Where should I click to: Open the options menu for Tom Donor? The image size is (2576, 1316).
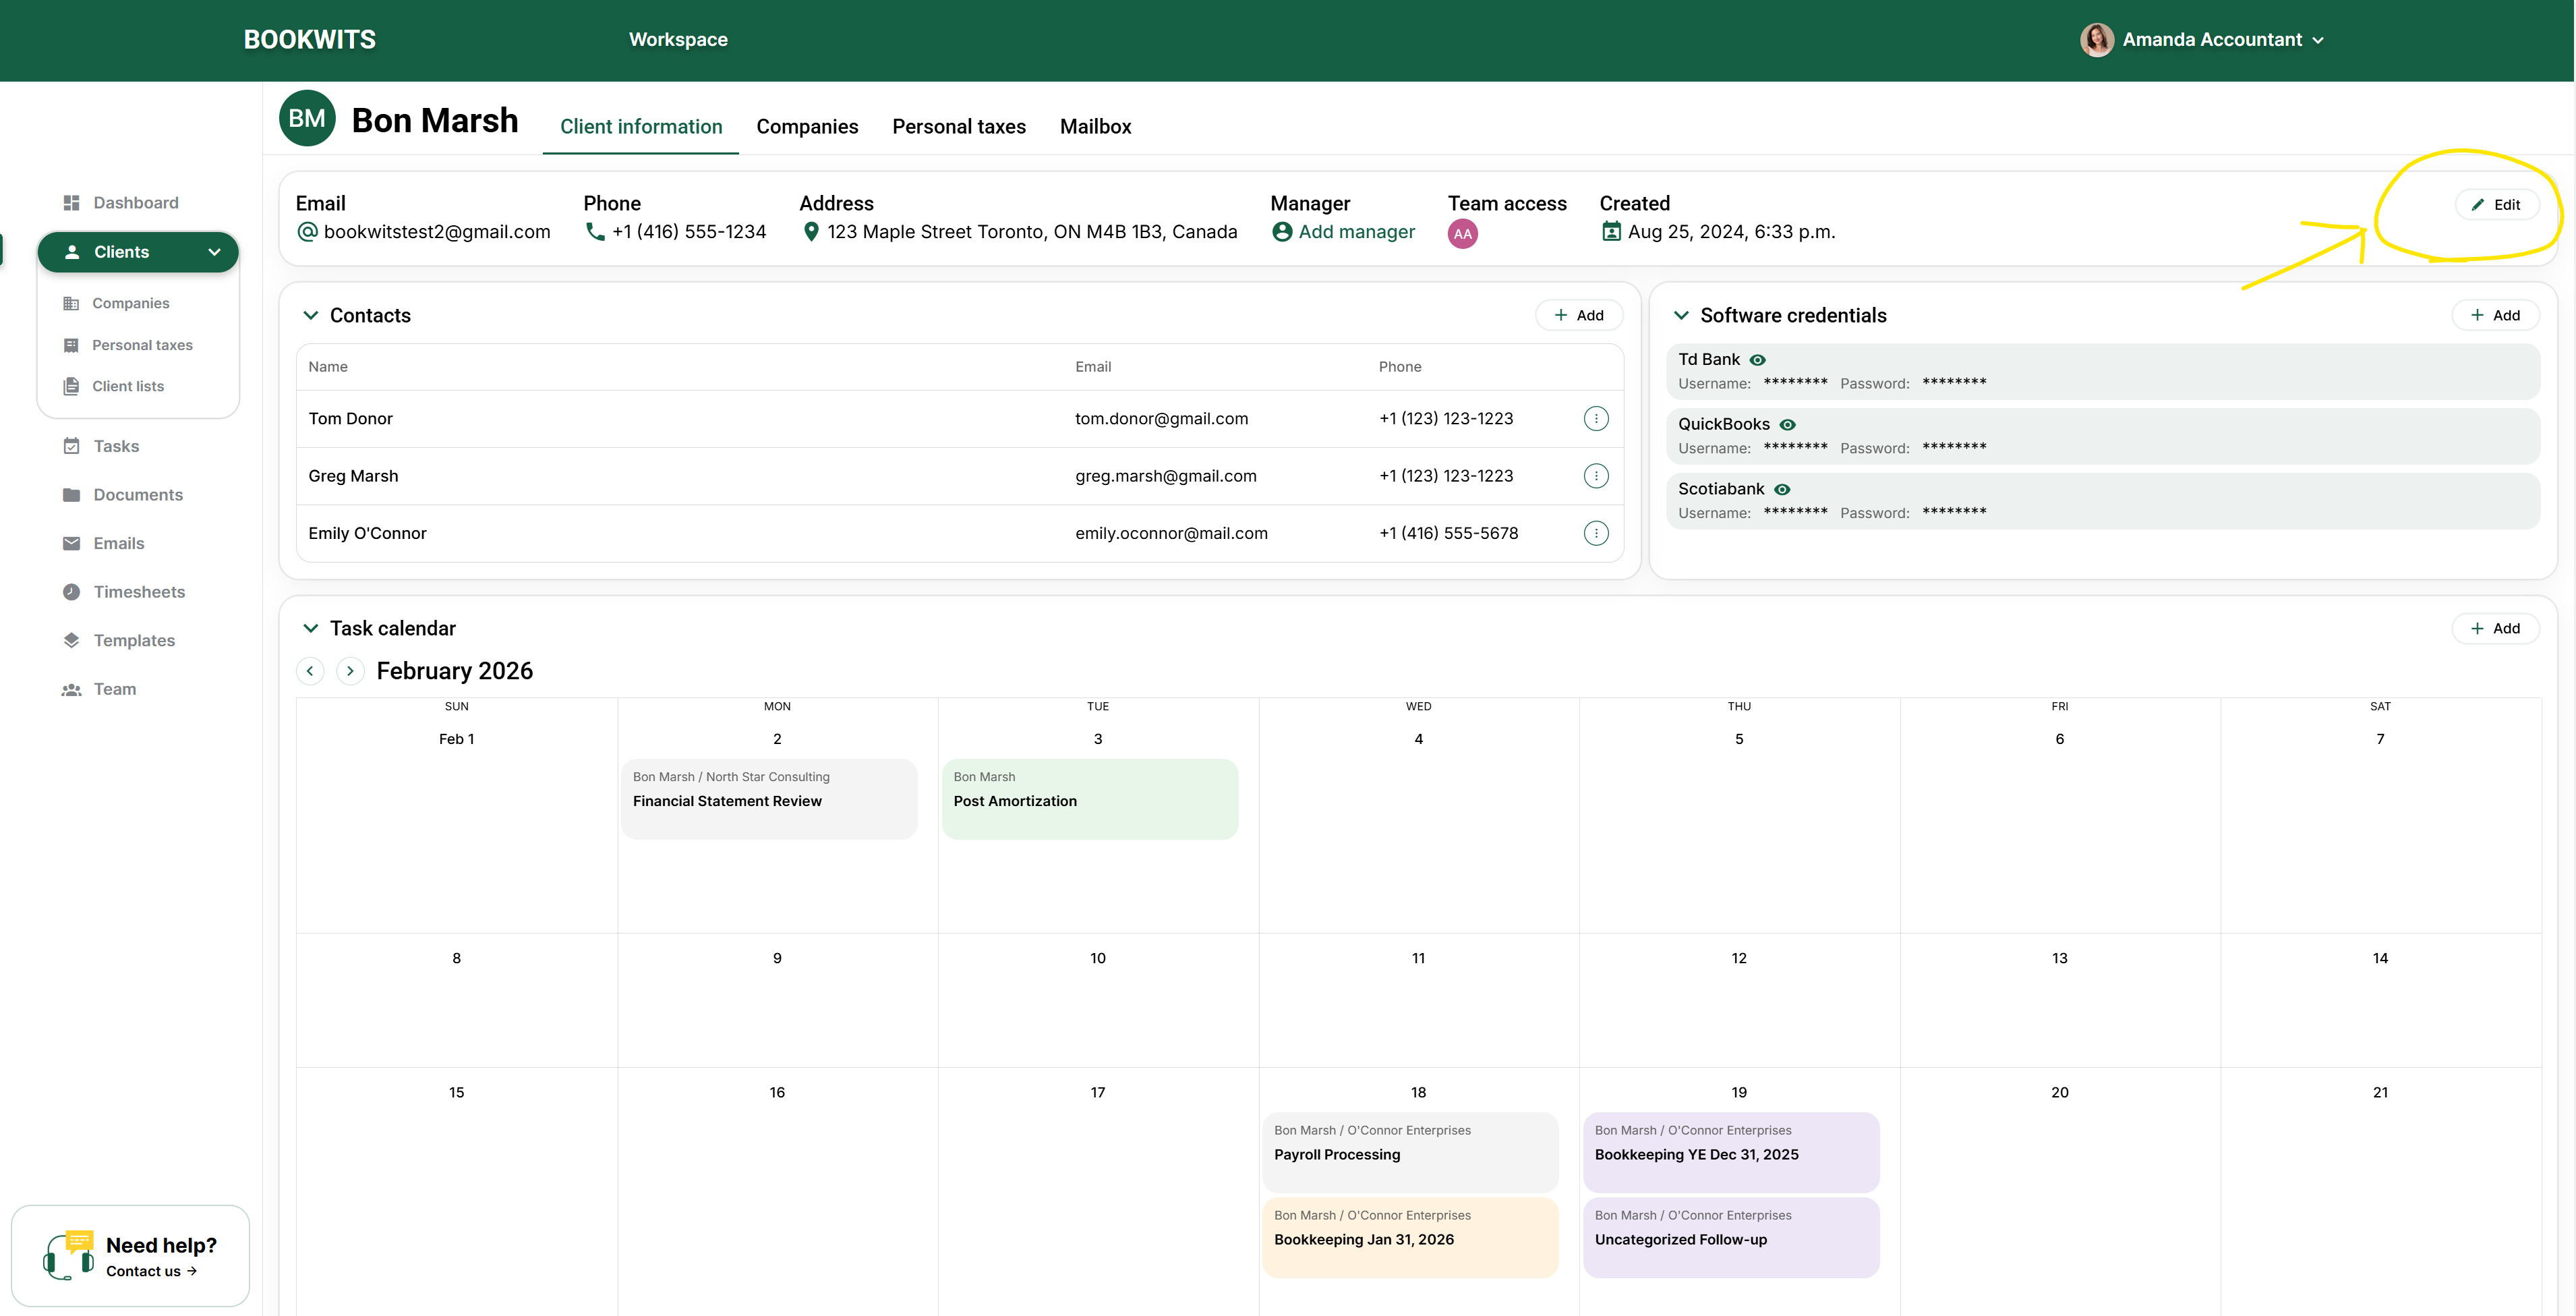pyautogui.click(x=1596, y=419)
